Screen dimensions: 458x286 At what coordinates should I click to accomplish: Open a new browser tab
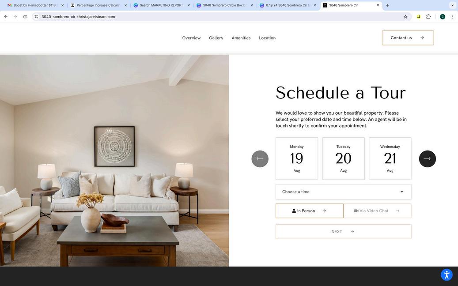pos(387,5)
